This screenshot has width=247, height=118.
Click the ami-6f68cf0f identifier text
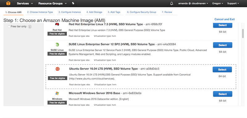point(154,24)
